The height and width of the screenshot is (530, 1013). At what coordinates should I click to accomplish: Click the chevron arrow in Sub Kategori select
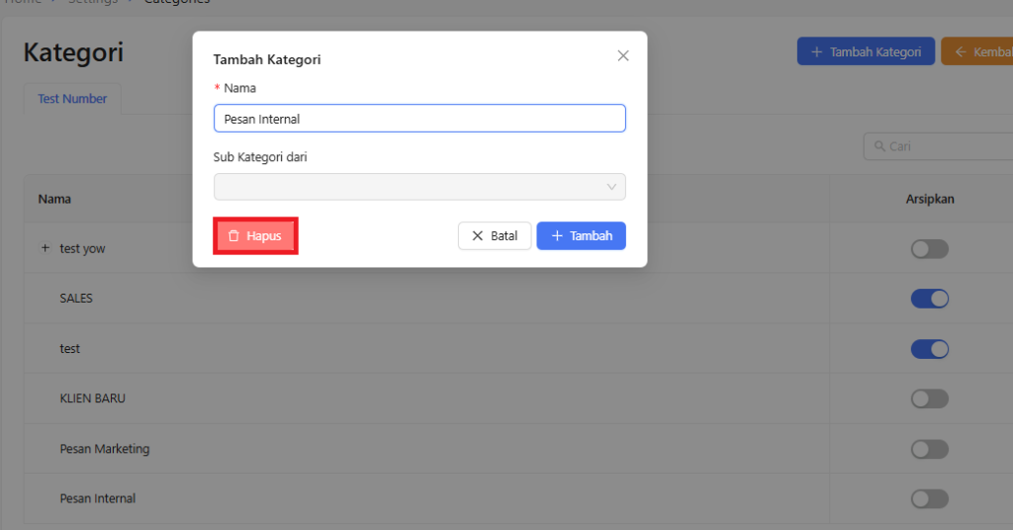point(611,187)
